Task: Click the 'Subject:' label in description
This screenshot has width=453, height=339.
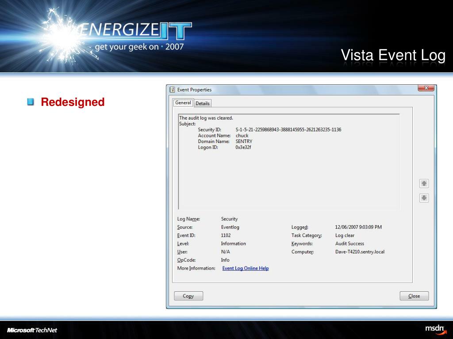Action: click(x=187, y=124)
